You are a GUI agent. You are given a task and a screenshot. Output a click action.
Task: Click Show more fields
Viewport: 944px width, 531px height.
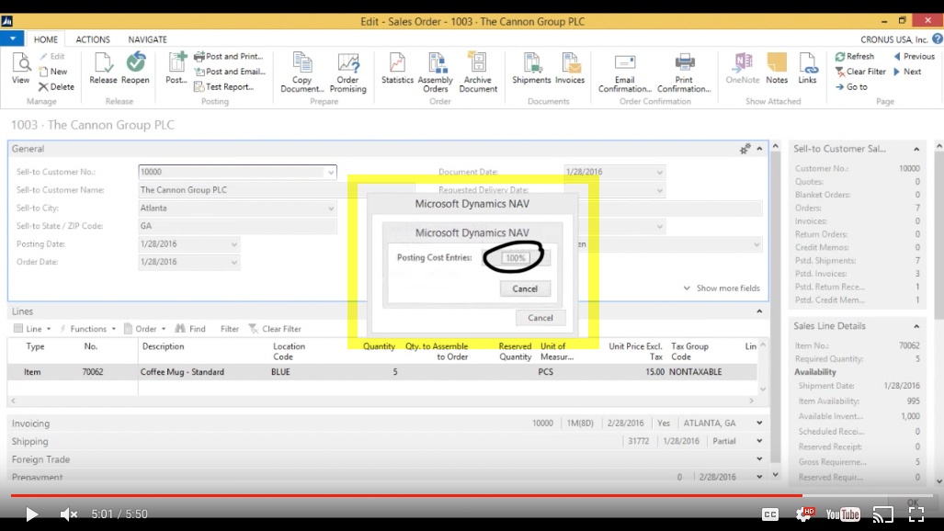[x=722, y=288]
